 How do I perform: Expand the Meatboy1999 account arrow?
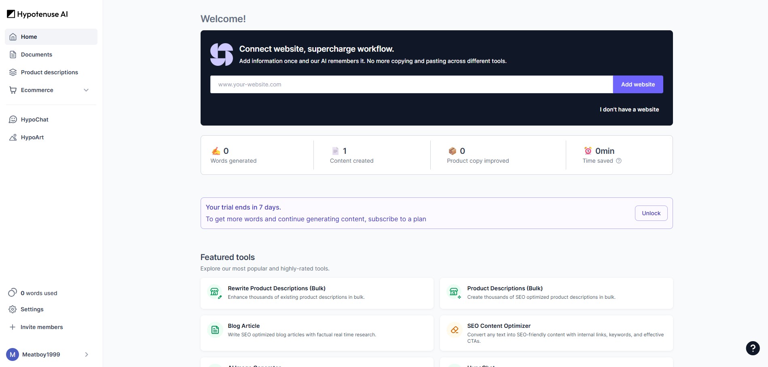[86, 354]
